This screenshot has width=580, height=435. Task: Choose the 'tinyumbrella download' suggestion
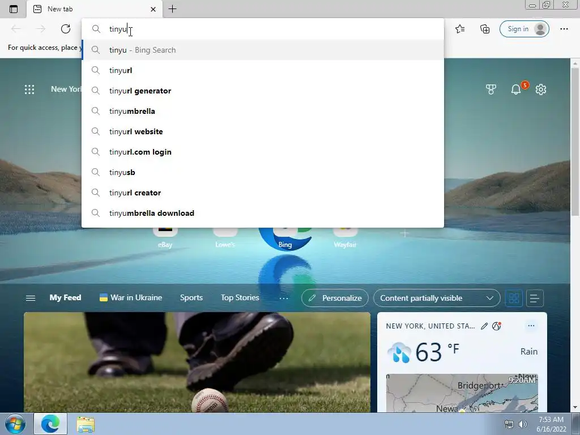coord(263,213)
